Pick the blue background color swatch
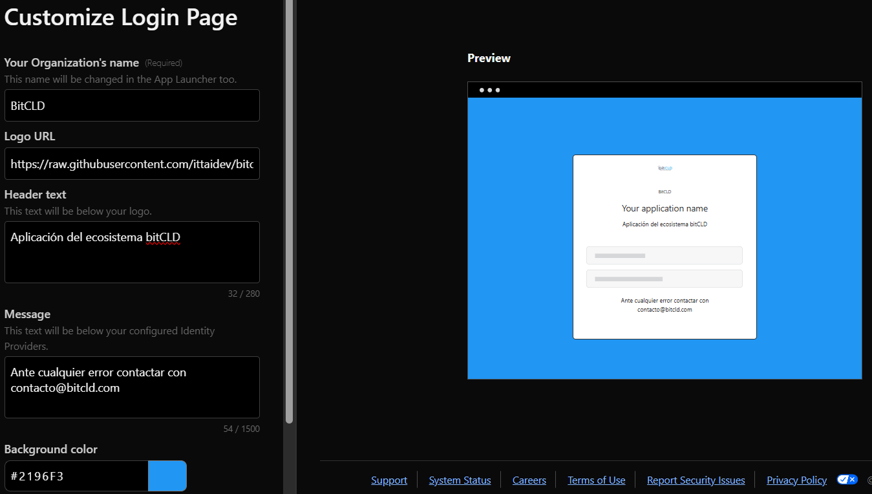872x494 pixels. point(167,477)
